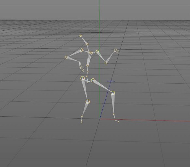Select the head tip joint of the skeleton
Image resolution: width=190 pixels, height=167 pixels.
80,36
